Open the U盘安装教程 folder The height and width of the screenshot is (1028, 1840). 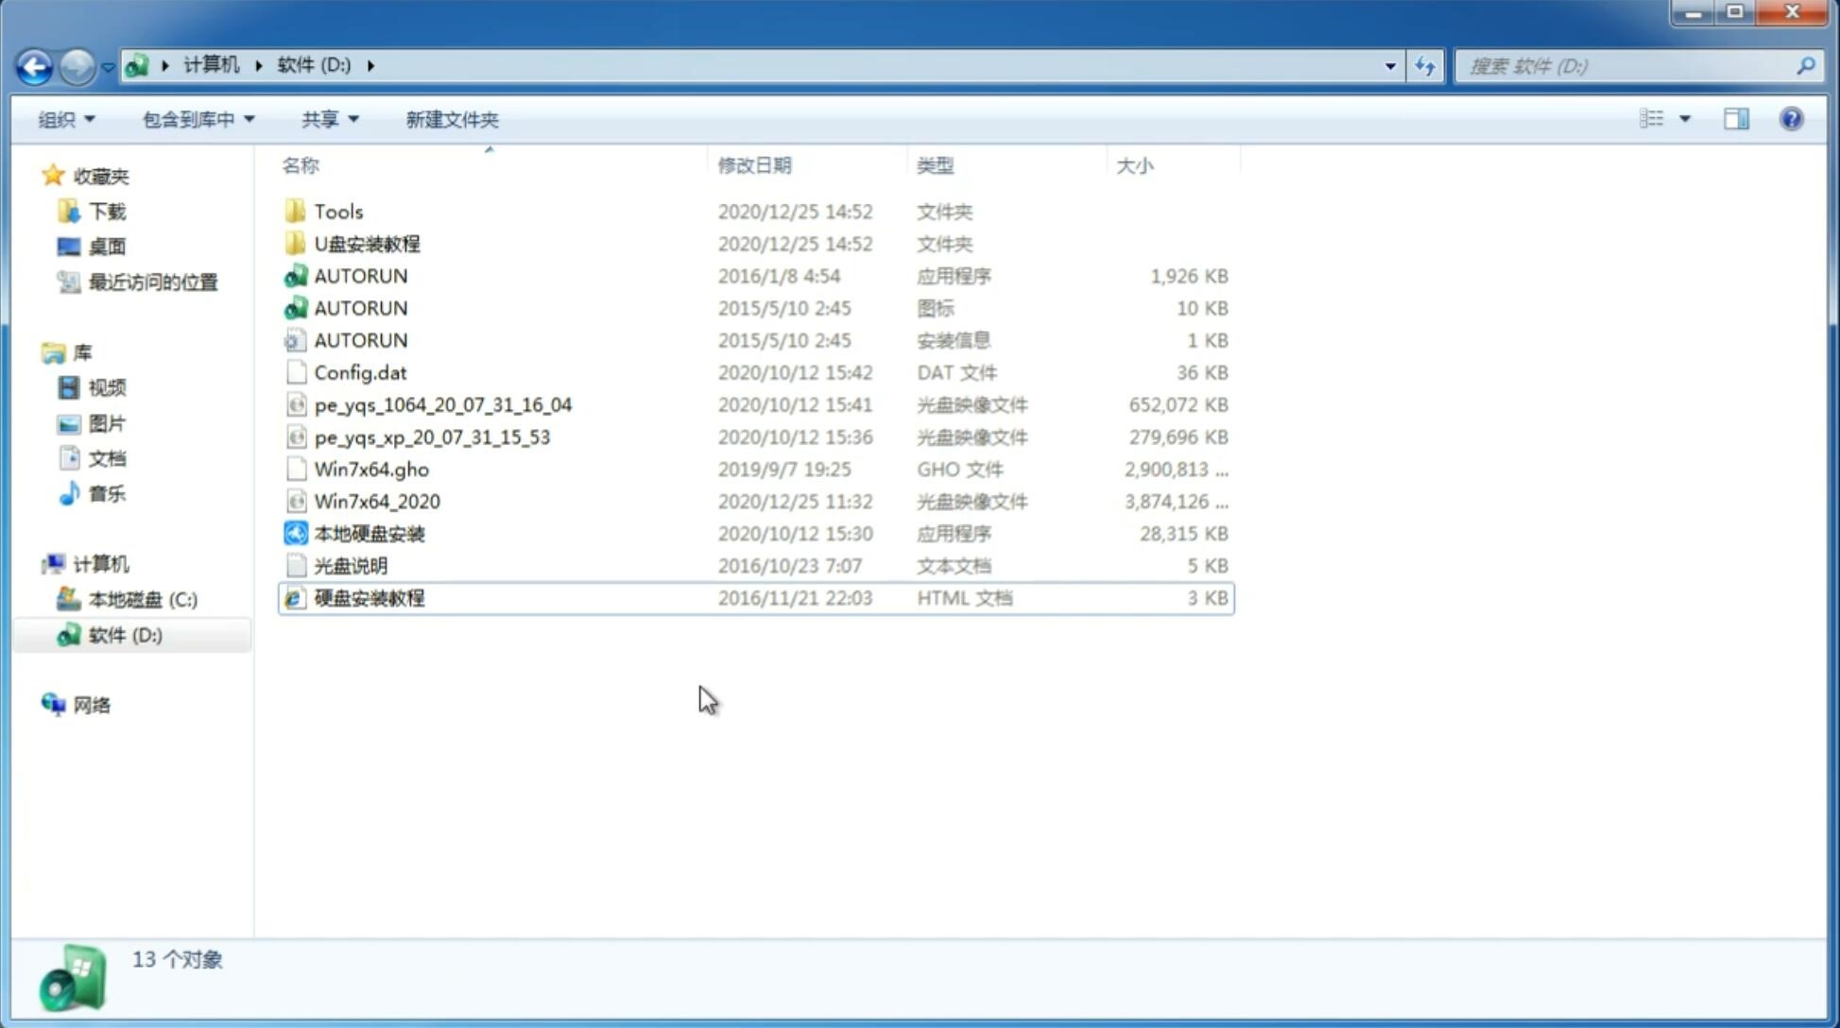(x=367, y=244)
